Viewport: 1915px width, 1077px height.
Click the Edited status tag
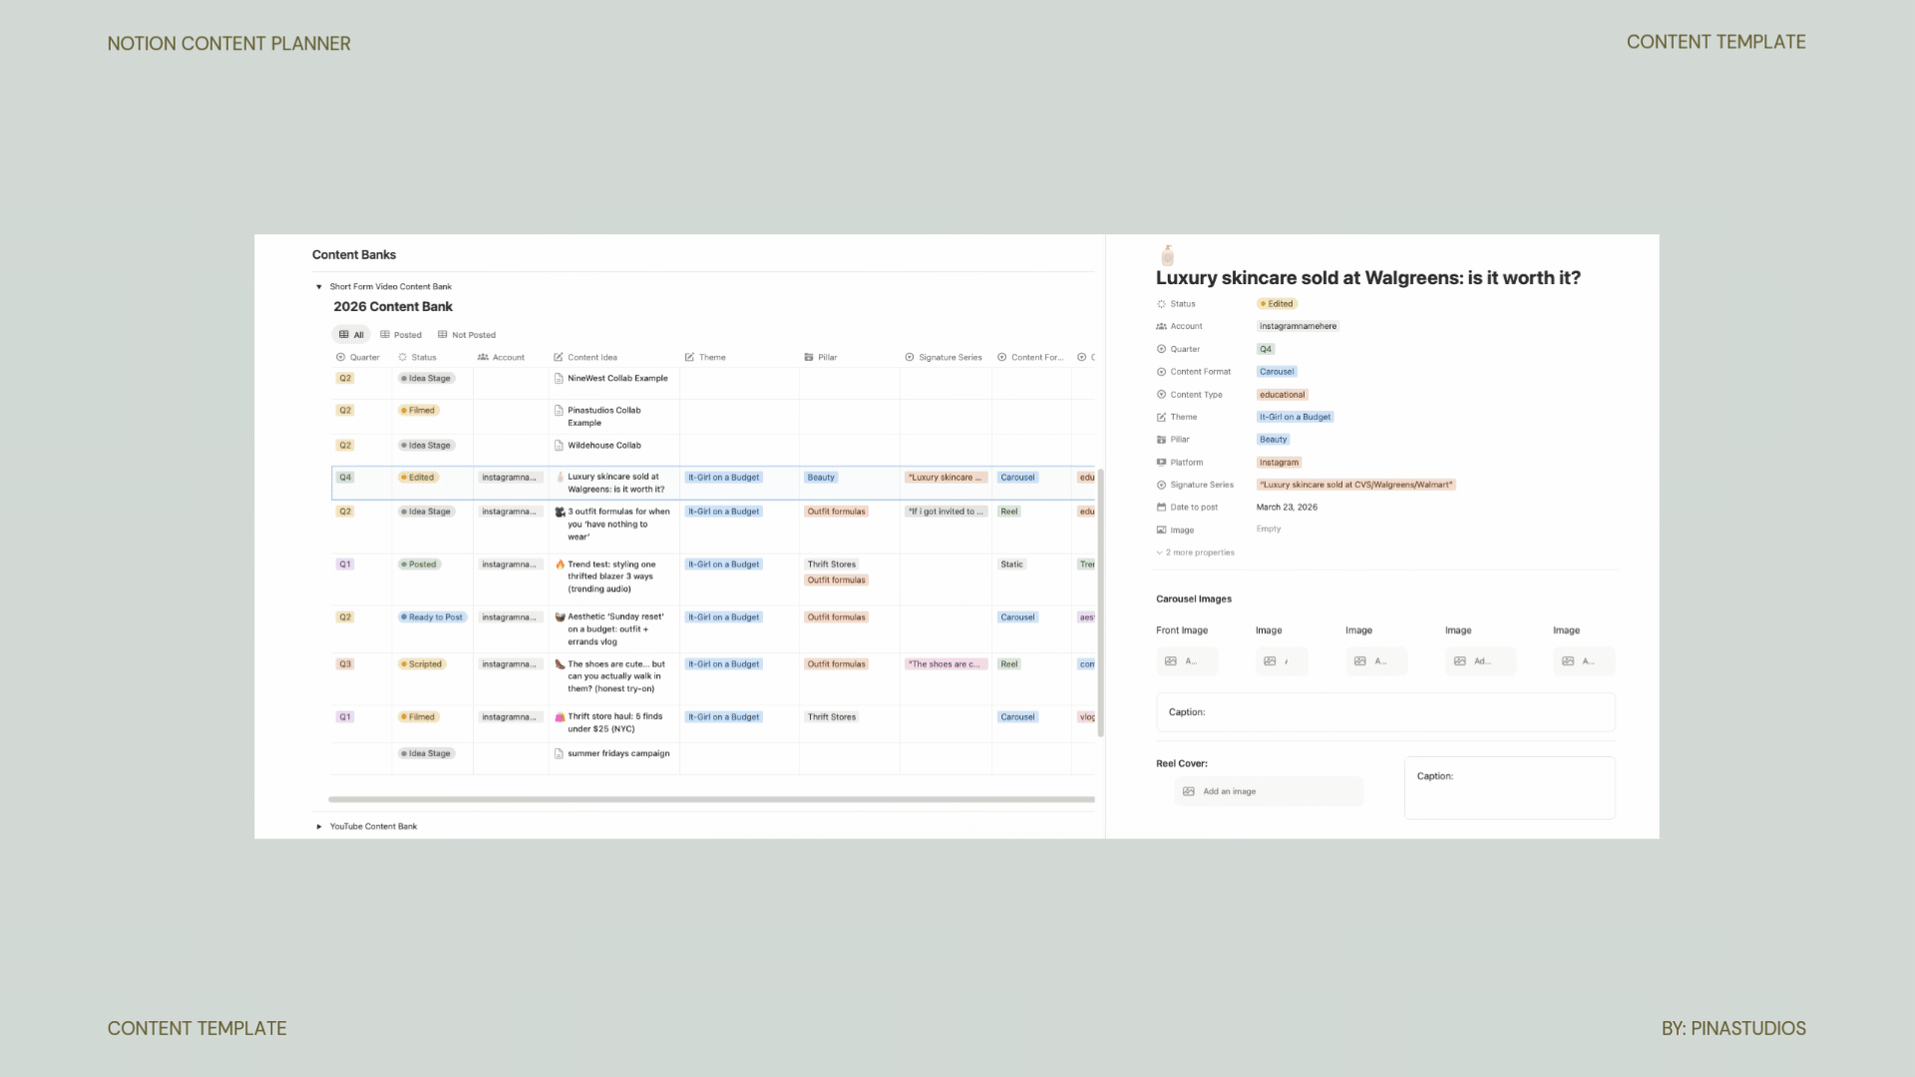pyautogui.click(x=1277, y=304)
